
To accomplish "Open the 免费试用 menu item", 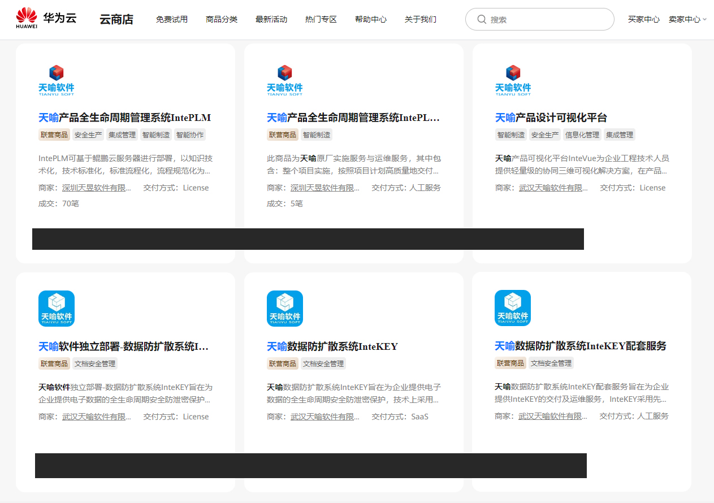I will pos(172,19).
